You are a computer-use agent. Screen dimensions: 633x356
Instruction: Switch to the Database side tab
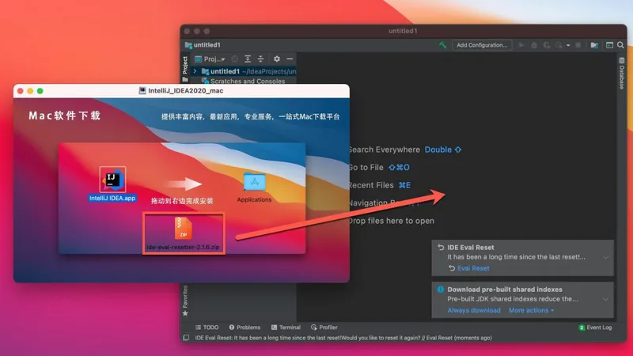point(621,78)
